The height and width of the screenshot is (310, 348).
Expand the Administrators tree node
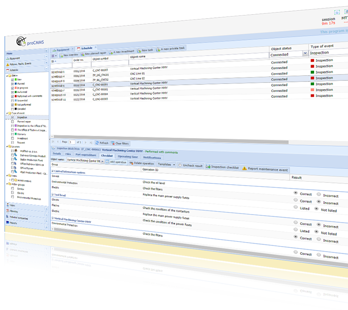click(x=10, y=180)
